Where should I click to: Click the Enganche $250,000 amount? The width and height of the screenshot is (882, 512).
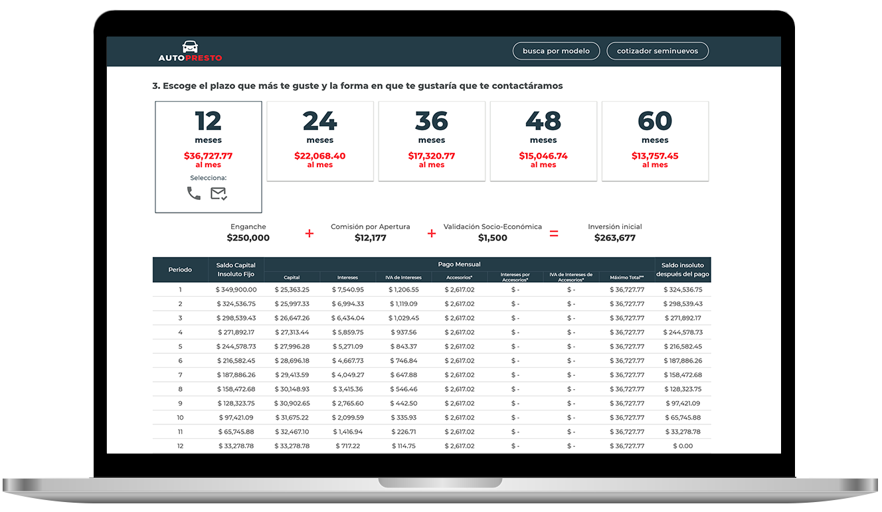[x=249, y=237]
